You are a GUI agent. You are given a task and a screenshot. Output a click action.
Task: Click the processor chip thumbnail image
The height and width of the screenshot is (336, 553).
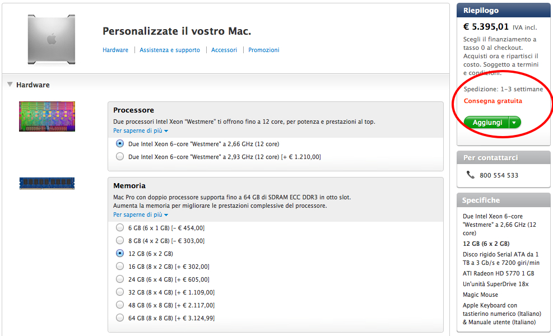click(47, 116)
